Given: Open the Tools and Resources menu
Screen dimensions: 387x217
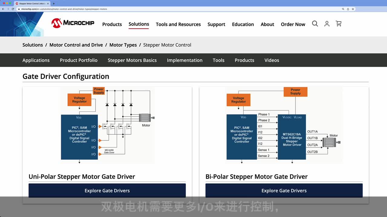Looking at the screenshot, I should [178, 24].
